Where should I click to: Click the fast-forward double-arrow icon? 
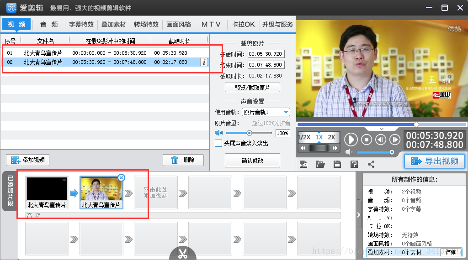pyautogui.click(x=335, y=148)
